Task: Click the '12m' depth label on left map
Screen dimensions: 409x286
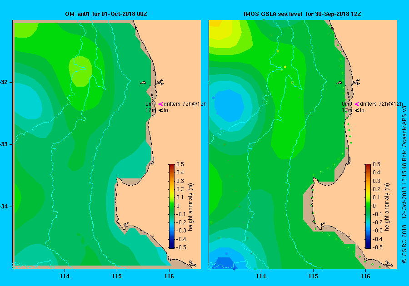Action: point(150,110)
